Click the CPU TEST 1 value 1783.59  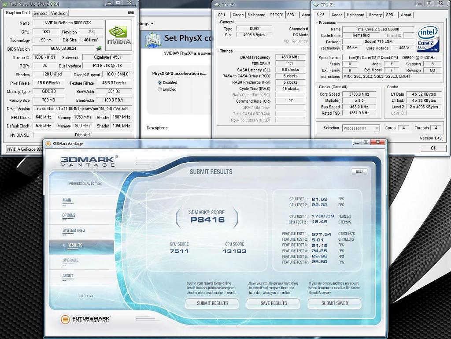323,216
